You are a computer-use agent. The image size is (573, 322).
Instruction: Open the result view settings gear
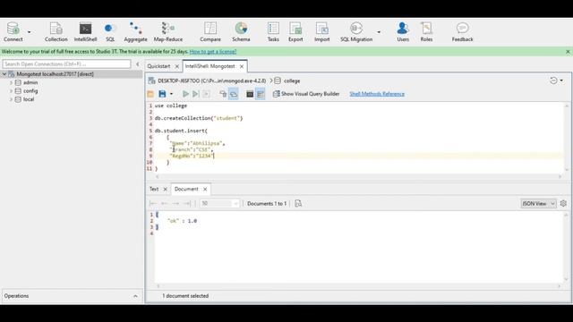[563, 203]
